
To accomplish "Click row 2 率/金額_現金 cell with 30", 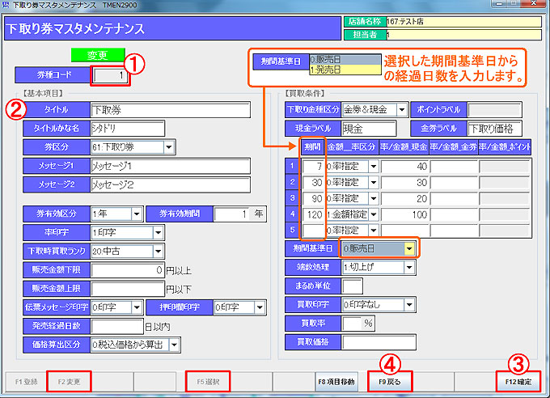I will 404,182.
